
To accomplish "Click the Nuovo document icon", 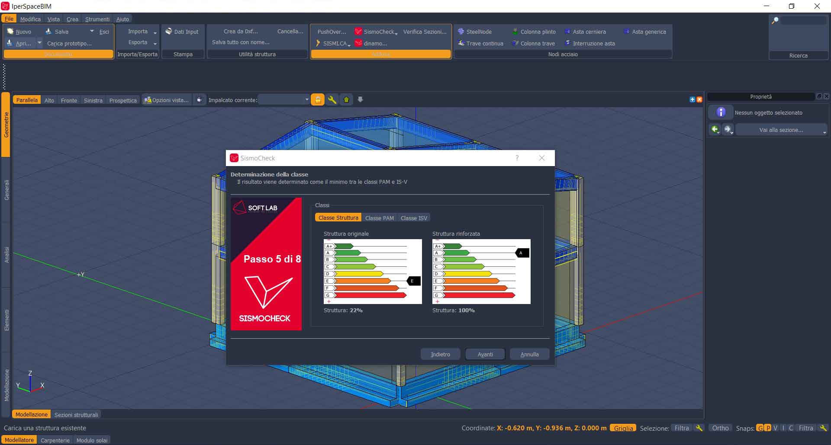I will pyautogui.click(x=10, y=32).
